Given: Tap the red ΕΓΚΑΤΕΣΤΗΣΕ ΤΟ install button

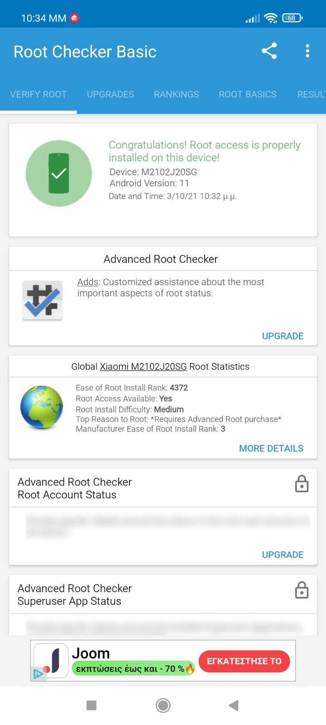Looking at the screenshot, I should point(244,661).
